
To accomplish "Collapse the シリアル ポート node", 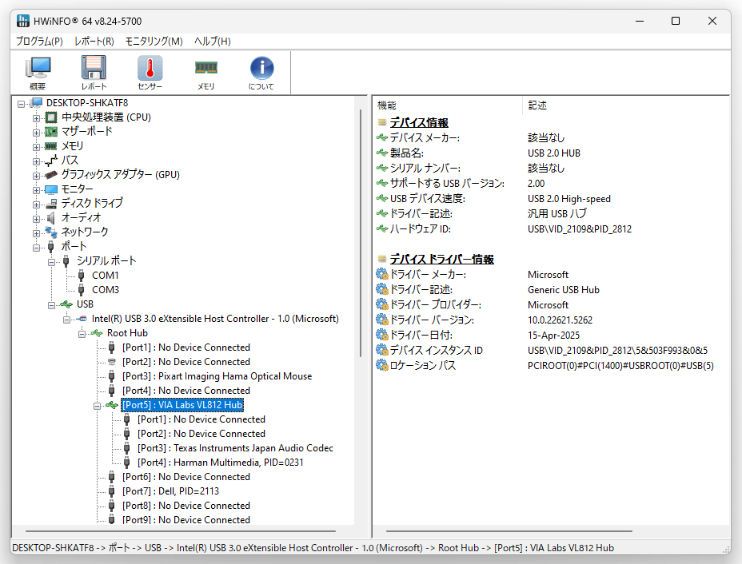I will click(x=52, y=261).
